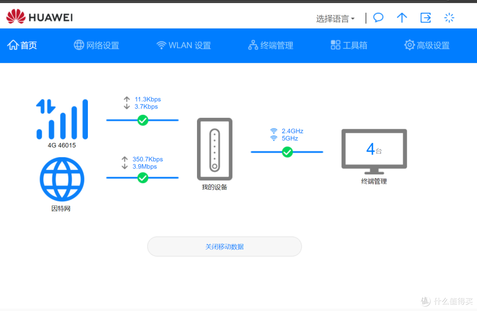
Task: Click the 因特网 label
Action: (61, 208)
